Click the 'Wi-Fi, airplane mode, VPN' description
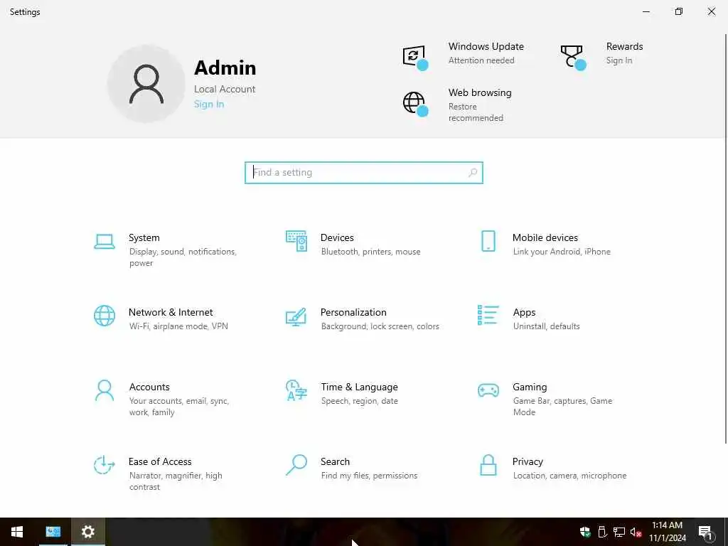 pyautogui.click(x=178, y=326)
